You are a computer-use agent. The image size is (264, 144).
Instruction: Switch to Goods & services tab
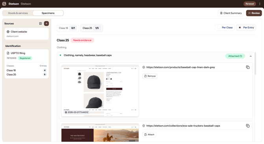point(18,13)
